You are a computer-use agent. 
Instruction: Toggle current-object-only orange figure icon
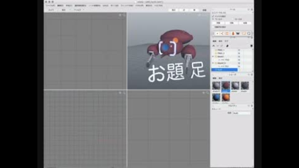[233, 34]
